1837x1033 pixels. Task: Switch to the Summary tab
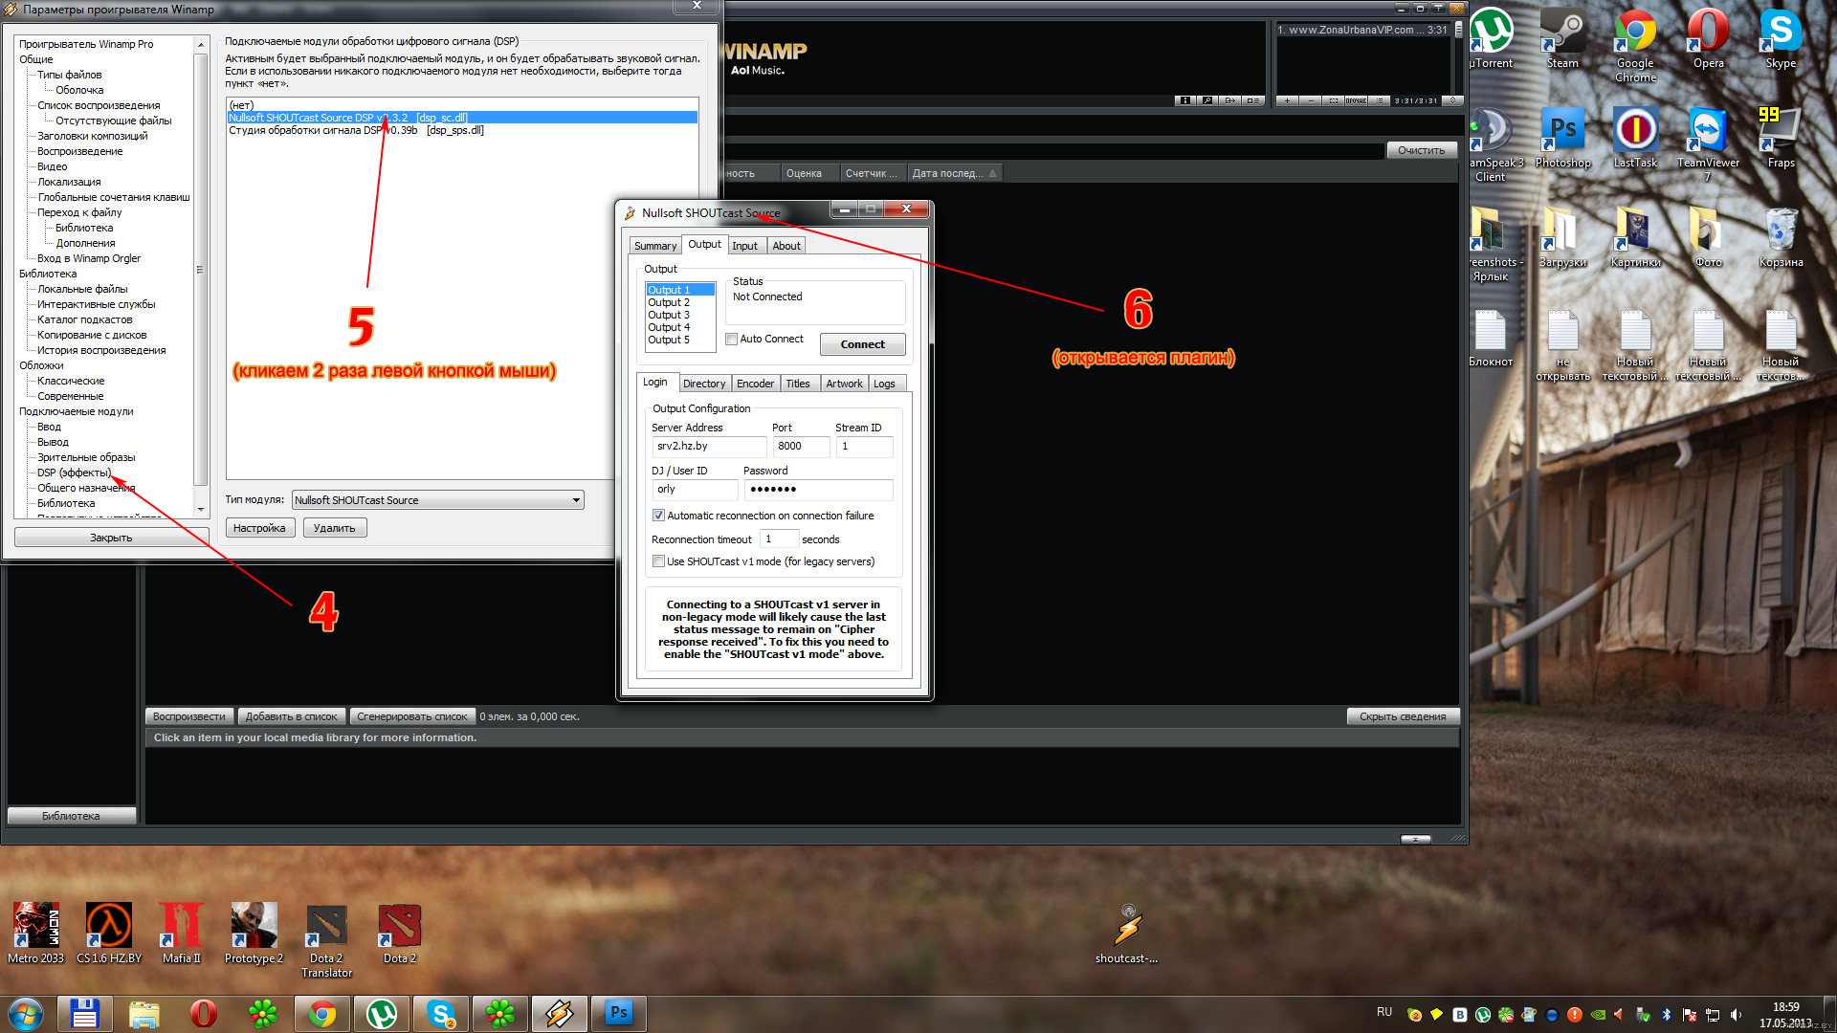[655, 246]
